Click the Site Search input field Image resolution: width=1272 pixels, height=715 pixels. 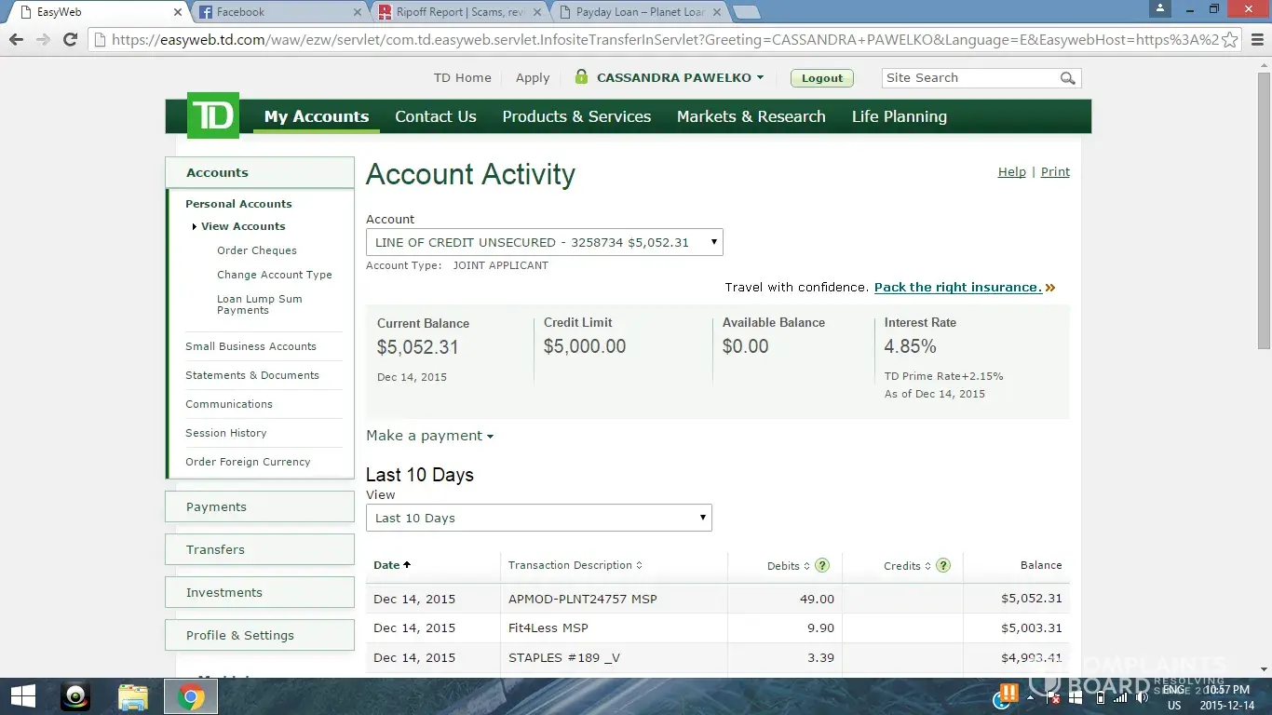[968, 78]
